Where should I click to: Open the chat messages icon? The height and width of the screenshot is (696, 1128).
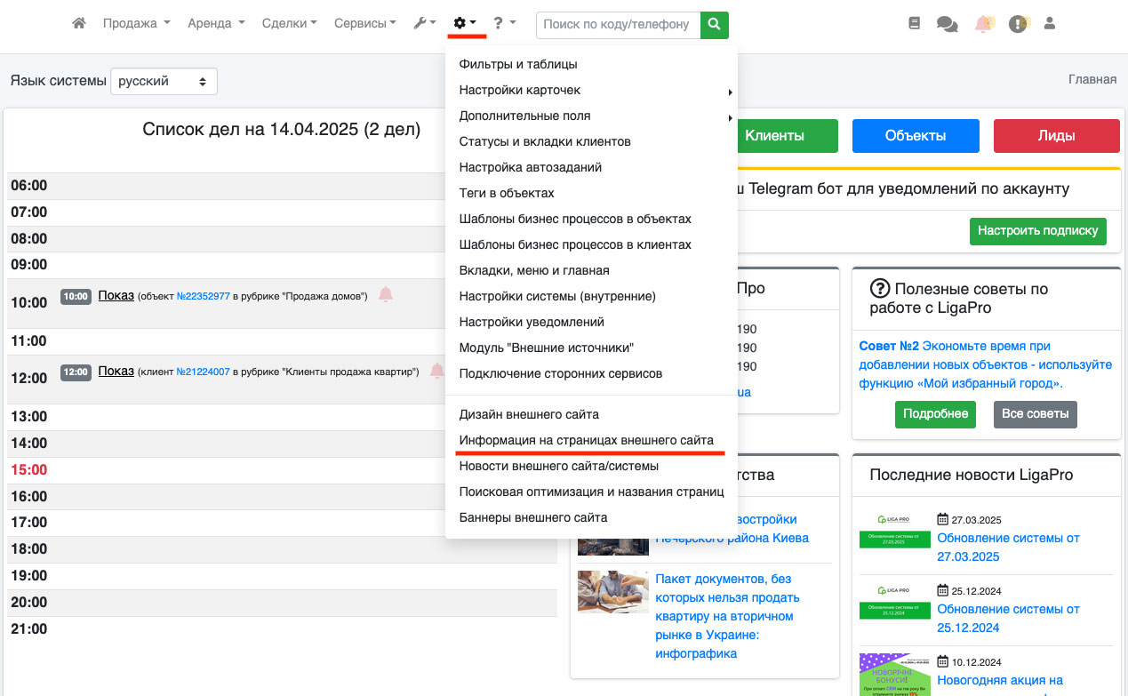pyautogui.click(x=948, y=25)
